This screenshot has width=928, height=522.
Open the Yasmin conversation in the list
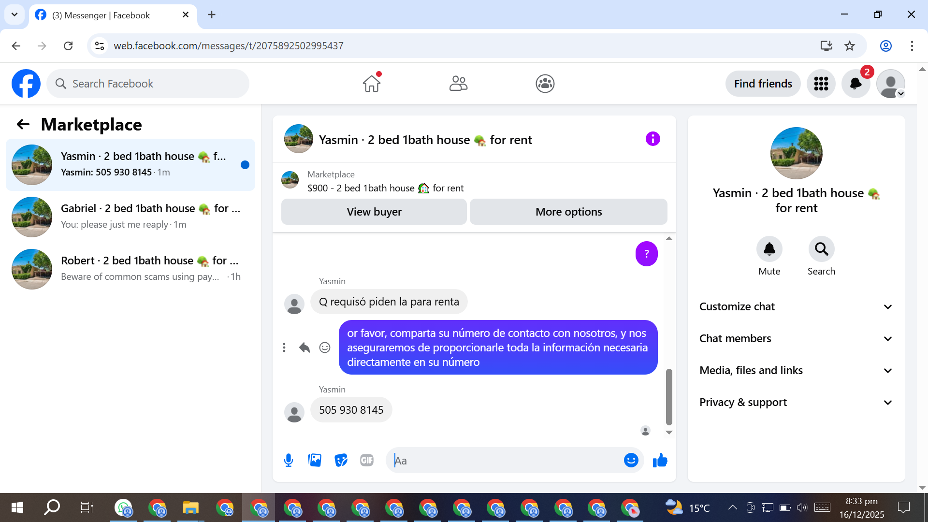pyautogui.click(x=130, y=165)
